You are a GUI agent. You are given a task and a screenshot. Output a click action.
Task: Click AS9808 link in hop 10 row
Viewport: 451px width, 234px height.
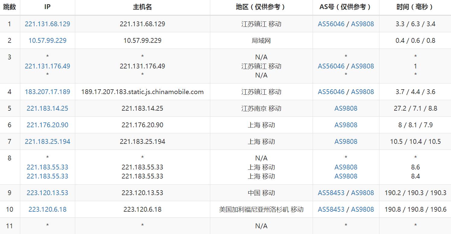click(362, 209)
